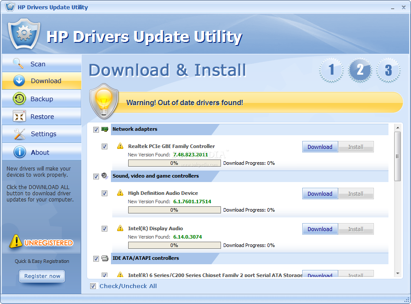Click the Realtek driver progress bar
Viewport: 411px width, 304px height.
click(x=174, y=163)
